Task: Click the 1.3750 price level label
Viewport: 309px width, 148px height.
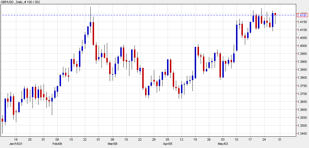Action: [302, 86]
